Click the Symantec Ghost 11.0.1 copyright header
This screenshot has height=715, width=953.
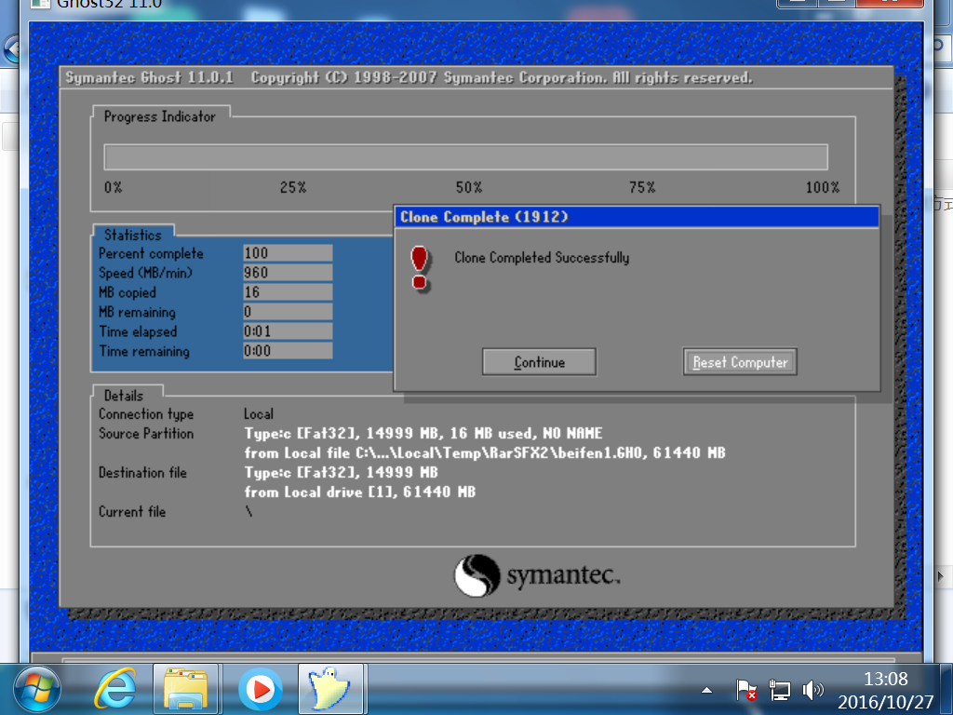409,78
